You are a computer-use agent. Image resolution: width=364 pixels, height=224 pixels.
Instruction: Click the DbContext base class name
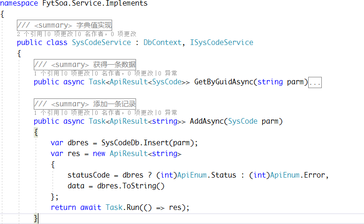pos(162,43)
